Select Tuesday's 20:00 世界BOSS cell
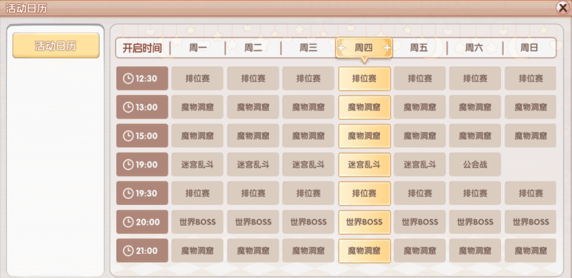572x278 pixels. (x=253, y=222)
